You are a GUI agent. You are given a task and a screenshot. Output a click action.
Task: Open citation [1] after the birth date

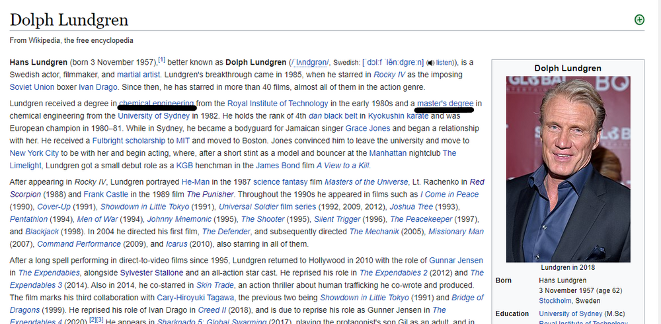[161, 59]
